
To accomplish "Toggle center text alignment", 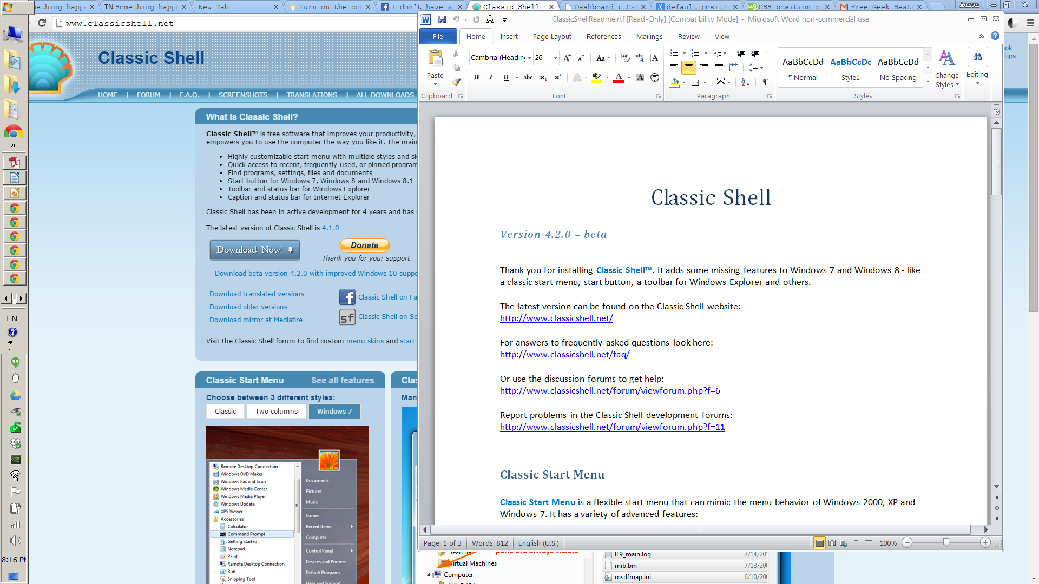I will tap(688, 68).
